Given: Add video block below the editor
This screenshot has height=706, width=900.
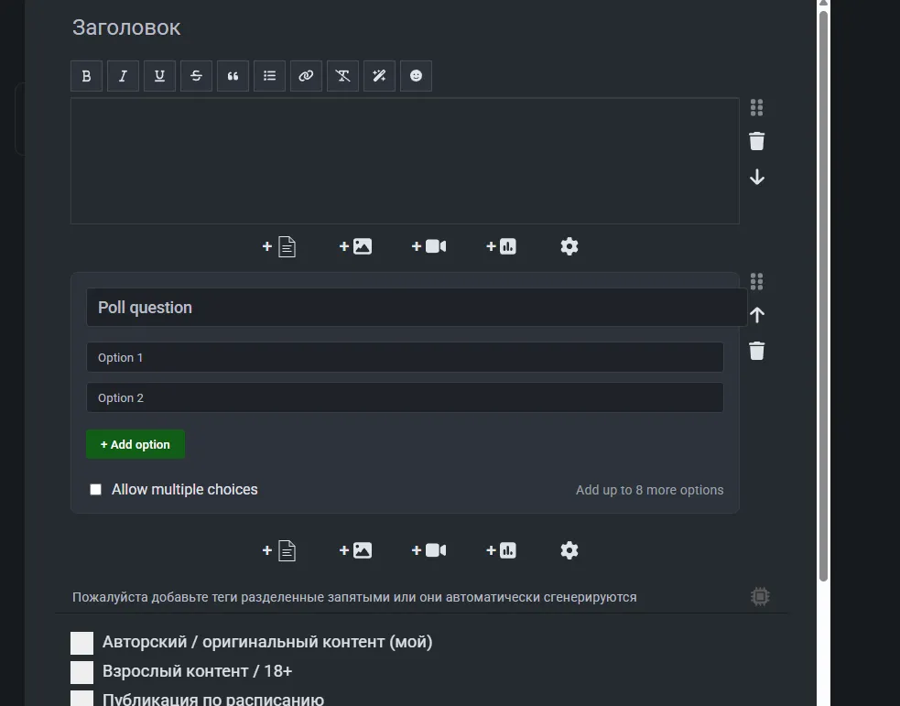Looking at the screenshot, I should pyautogui.click(x=428, y=246).
